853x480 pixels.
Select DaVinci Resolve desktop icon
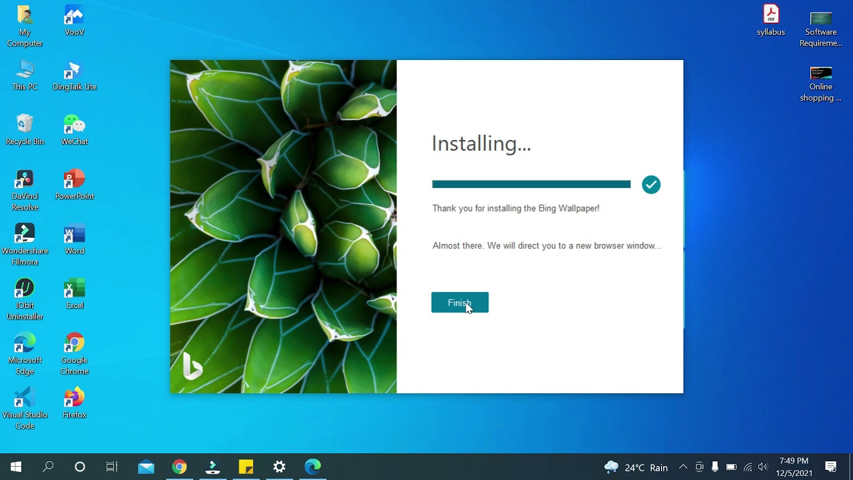25,190
